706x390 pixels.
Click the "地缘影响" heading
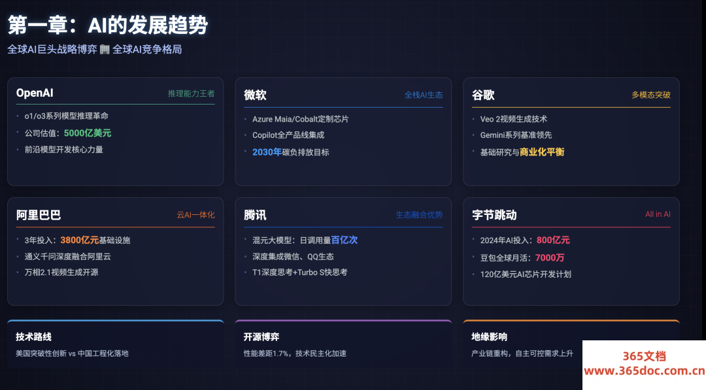490,337
